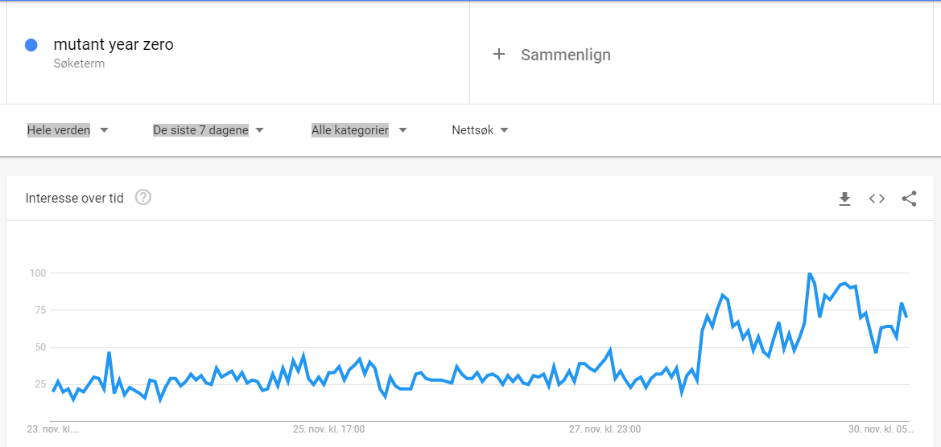Image resolution: width=941 pixels, height=447 pixels.
Task: Click the blue dot for mutant year zero
Action: [31, 45]
